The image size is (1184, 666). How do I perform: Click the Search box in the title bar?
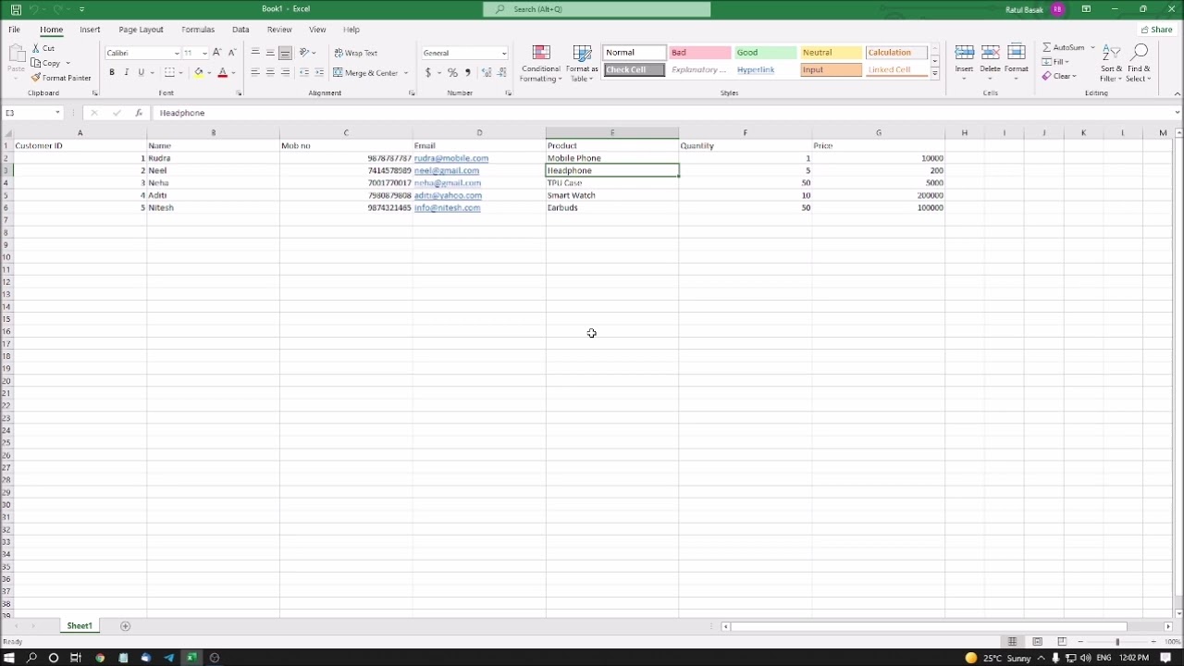pyautogui.click(x=597, y=9)
